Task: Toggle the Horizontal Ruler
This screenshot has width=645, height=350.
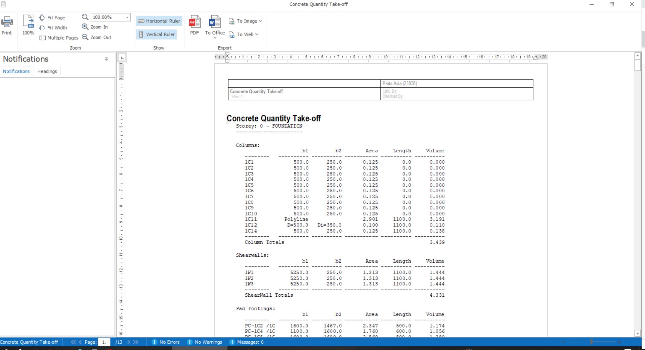Action: (159, 21)
